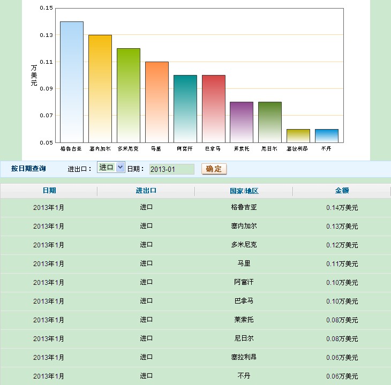The width and height of the screenshot is (391, 385).
Task: Open the 进出口 dropdown selector
Action: click(x=111, y=168)
